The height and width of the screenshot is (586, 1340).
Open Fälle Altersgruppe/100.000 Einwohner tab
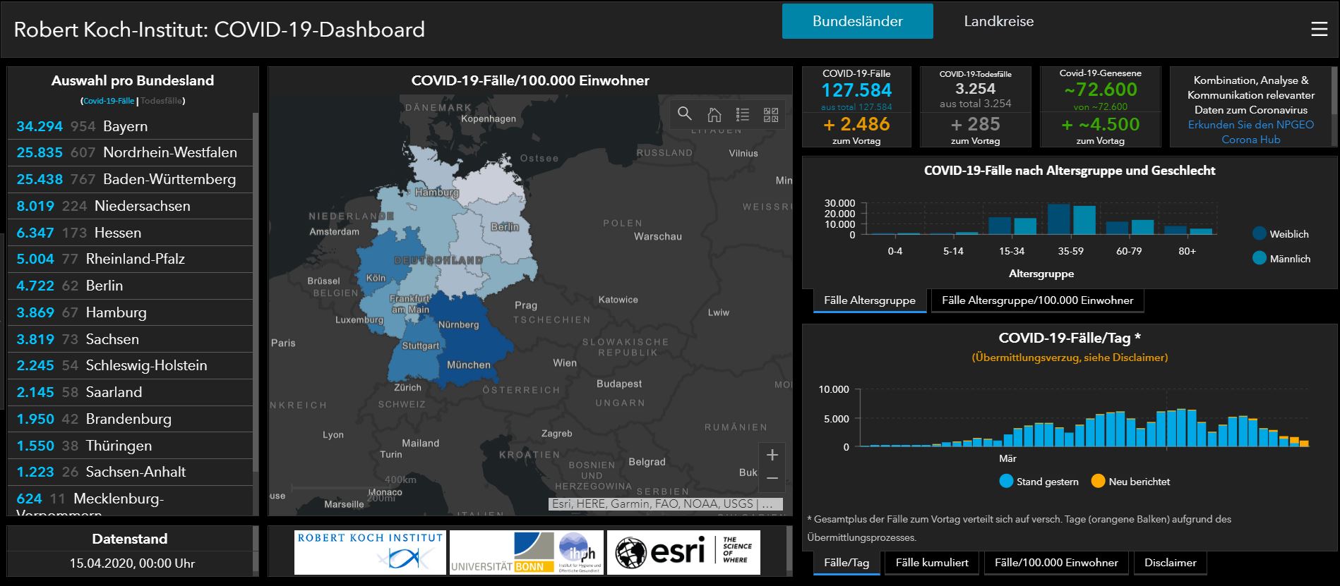(1037, 300)
